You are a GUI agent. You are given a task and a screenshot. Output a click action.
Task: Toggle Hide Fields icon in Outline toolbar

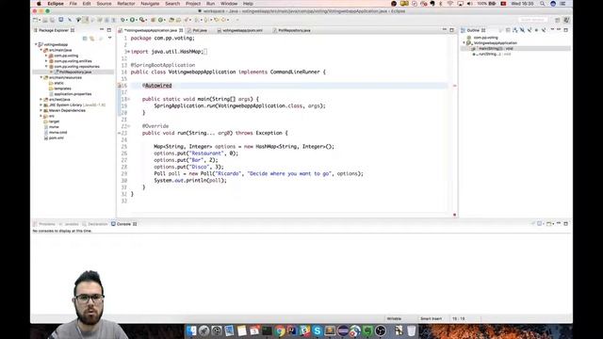point(522,30)
